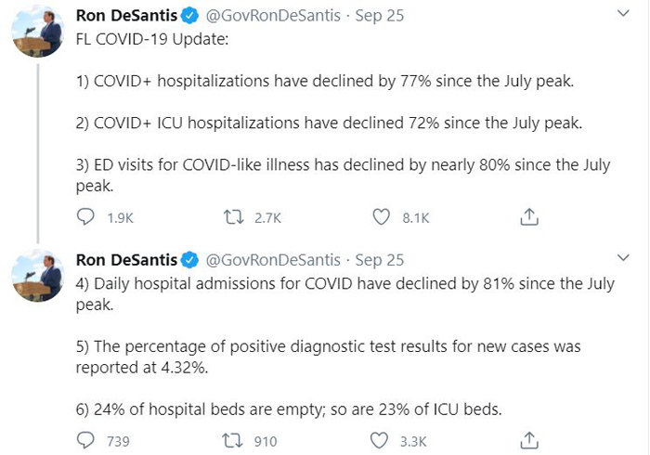
Task: Open the more options chevron on first tweet
Action: (623, 14)
